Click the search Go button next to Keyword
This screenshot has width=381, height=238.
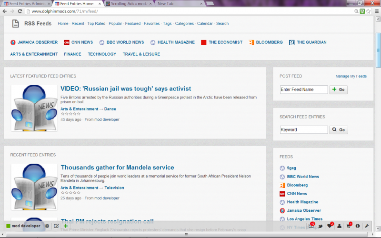tap(339, 129)
